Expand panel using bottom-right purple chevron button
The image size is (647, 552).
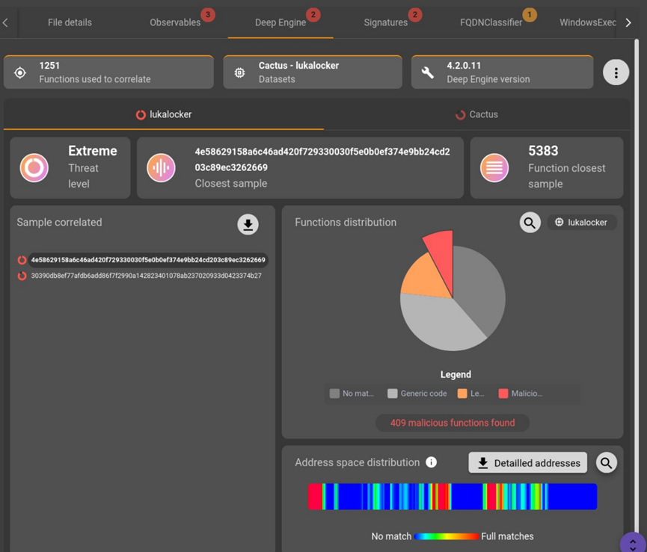click(633, 543)
